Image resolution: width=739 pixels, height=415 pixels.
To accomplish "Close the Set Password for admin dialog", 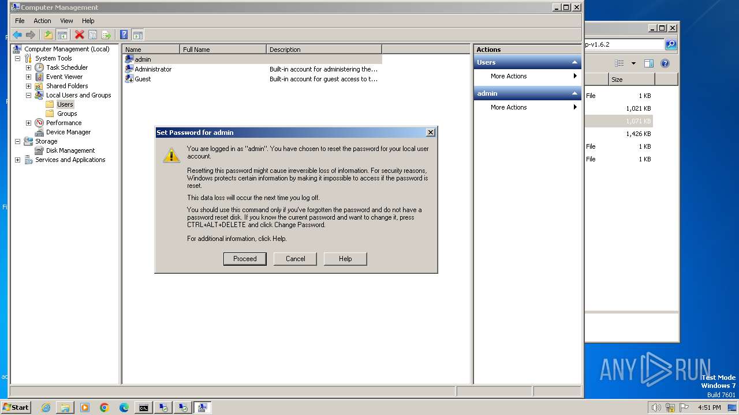I will pos(431,133).
